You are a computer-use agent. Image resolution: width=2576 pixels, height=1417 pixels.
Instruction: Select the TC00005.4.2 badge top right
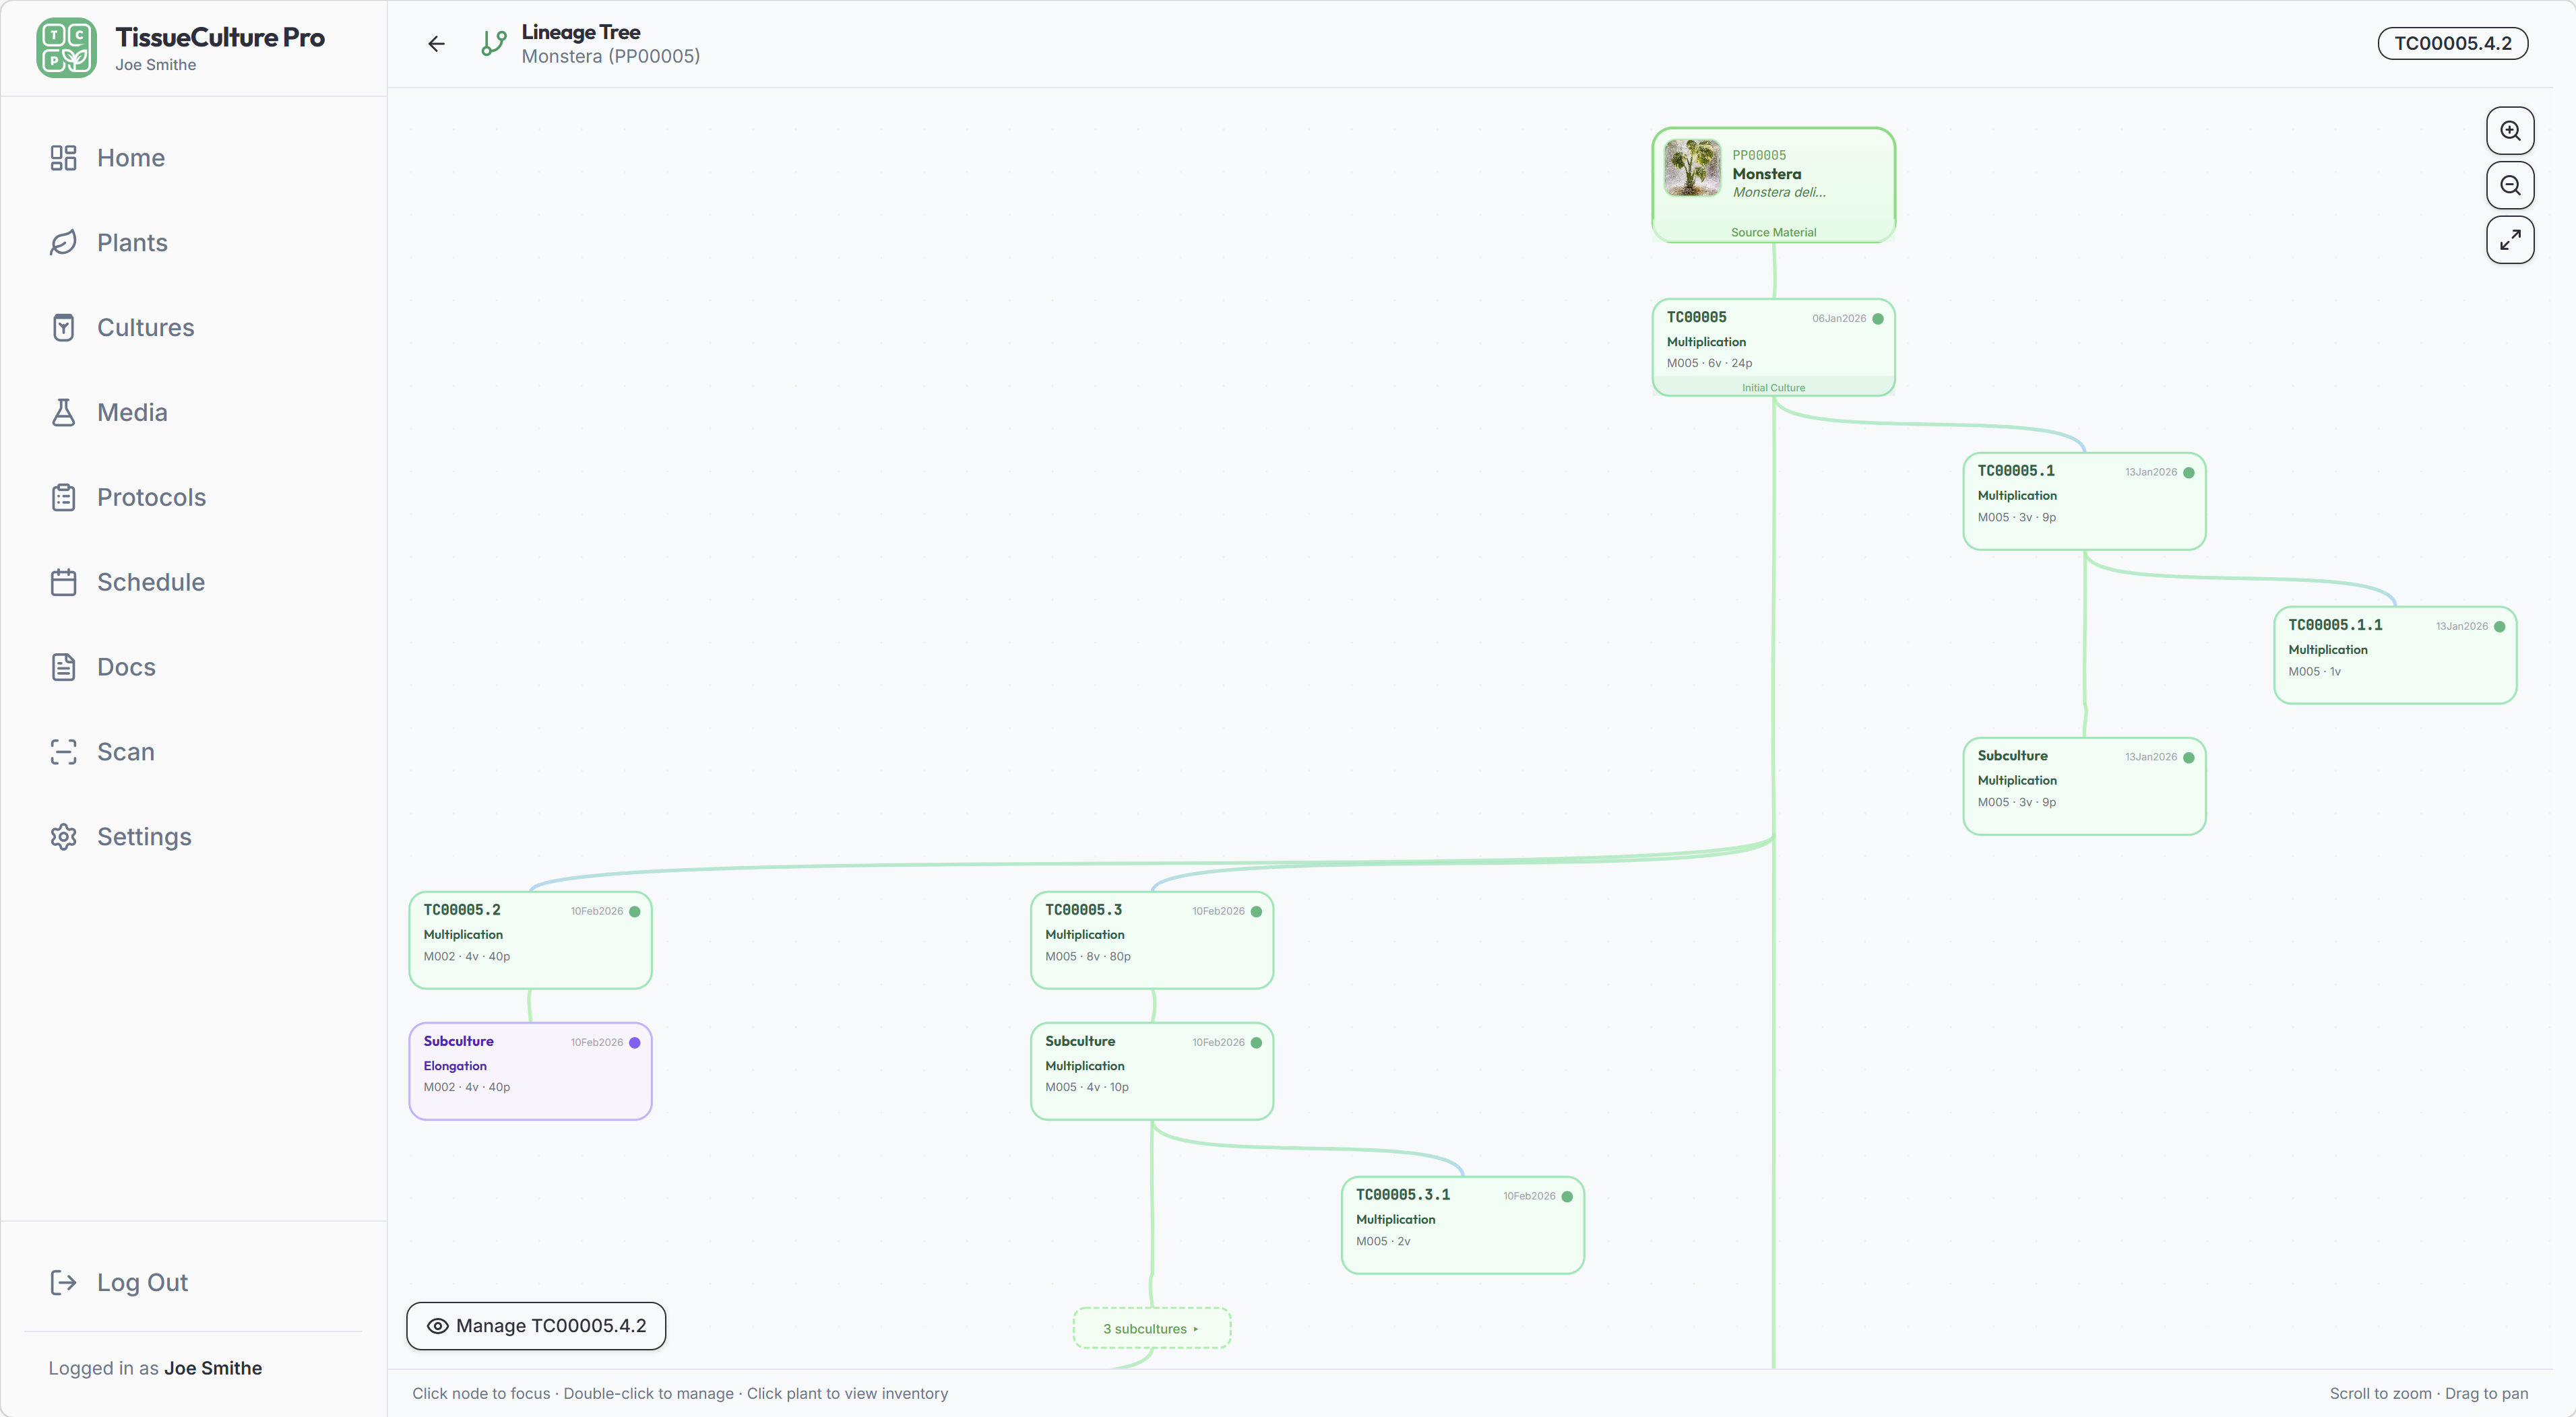(2452, 43)
